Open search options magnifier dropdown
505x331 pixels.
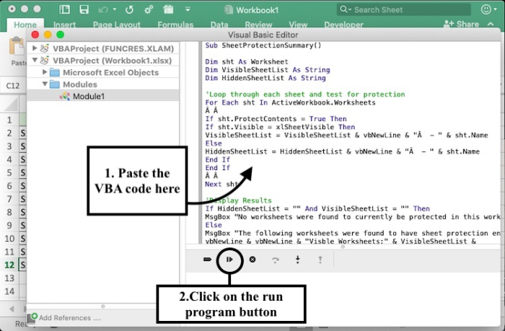pyautogui.click(x=346, y=9)
